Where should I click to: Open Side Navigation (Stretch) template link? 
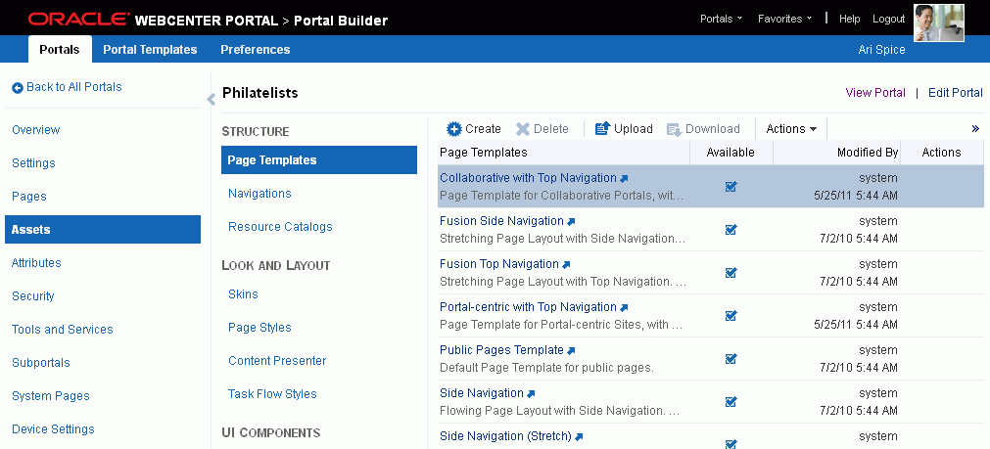pos(505,435)
